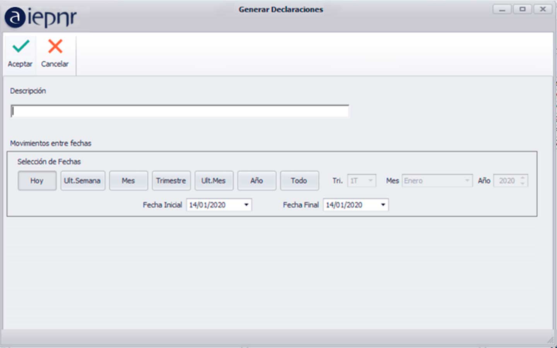Open the Tri. quarter dropdown
The height and width of the screenshot is (348, 557).
(370, 181)
